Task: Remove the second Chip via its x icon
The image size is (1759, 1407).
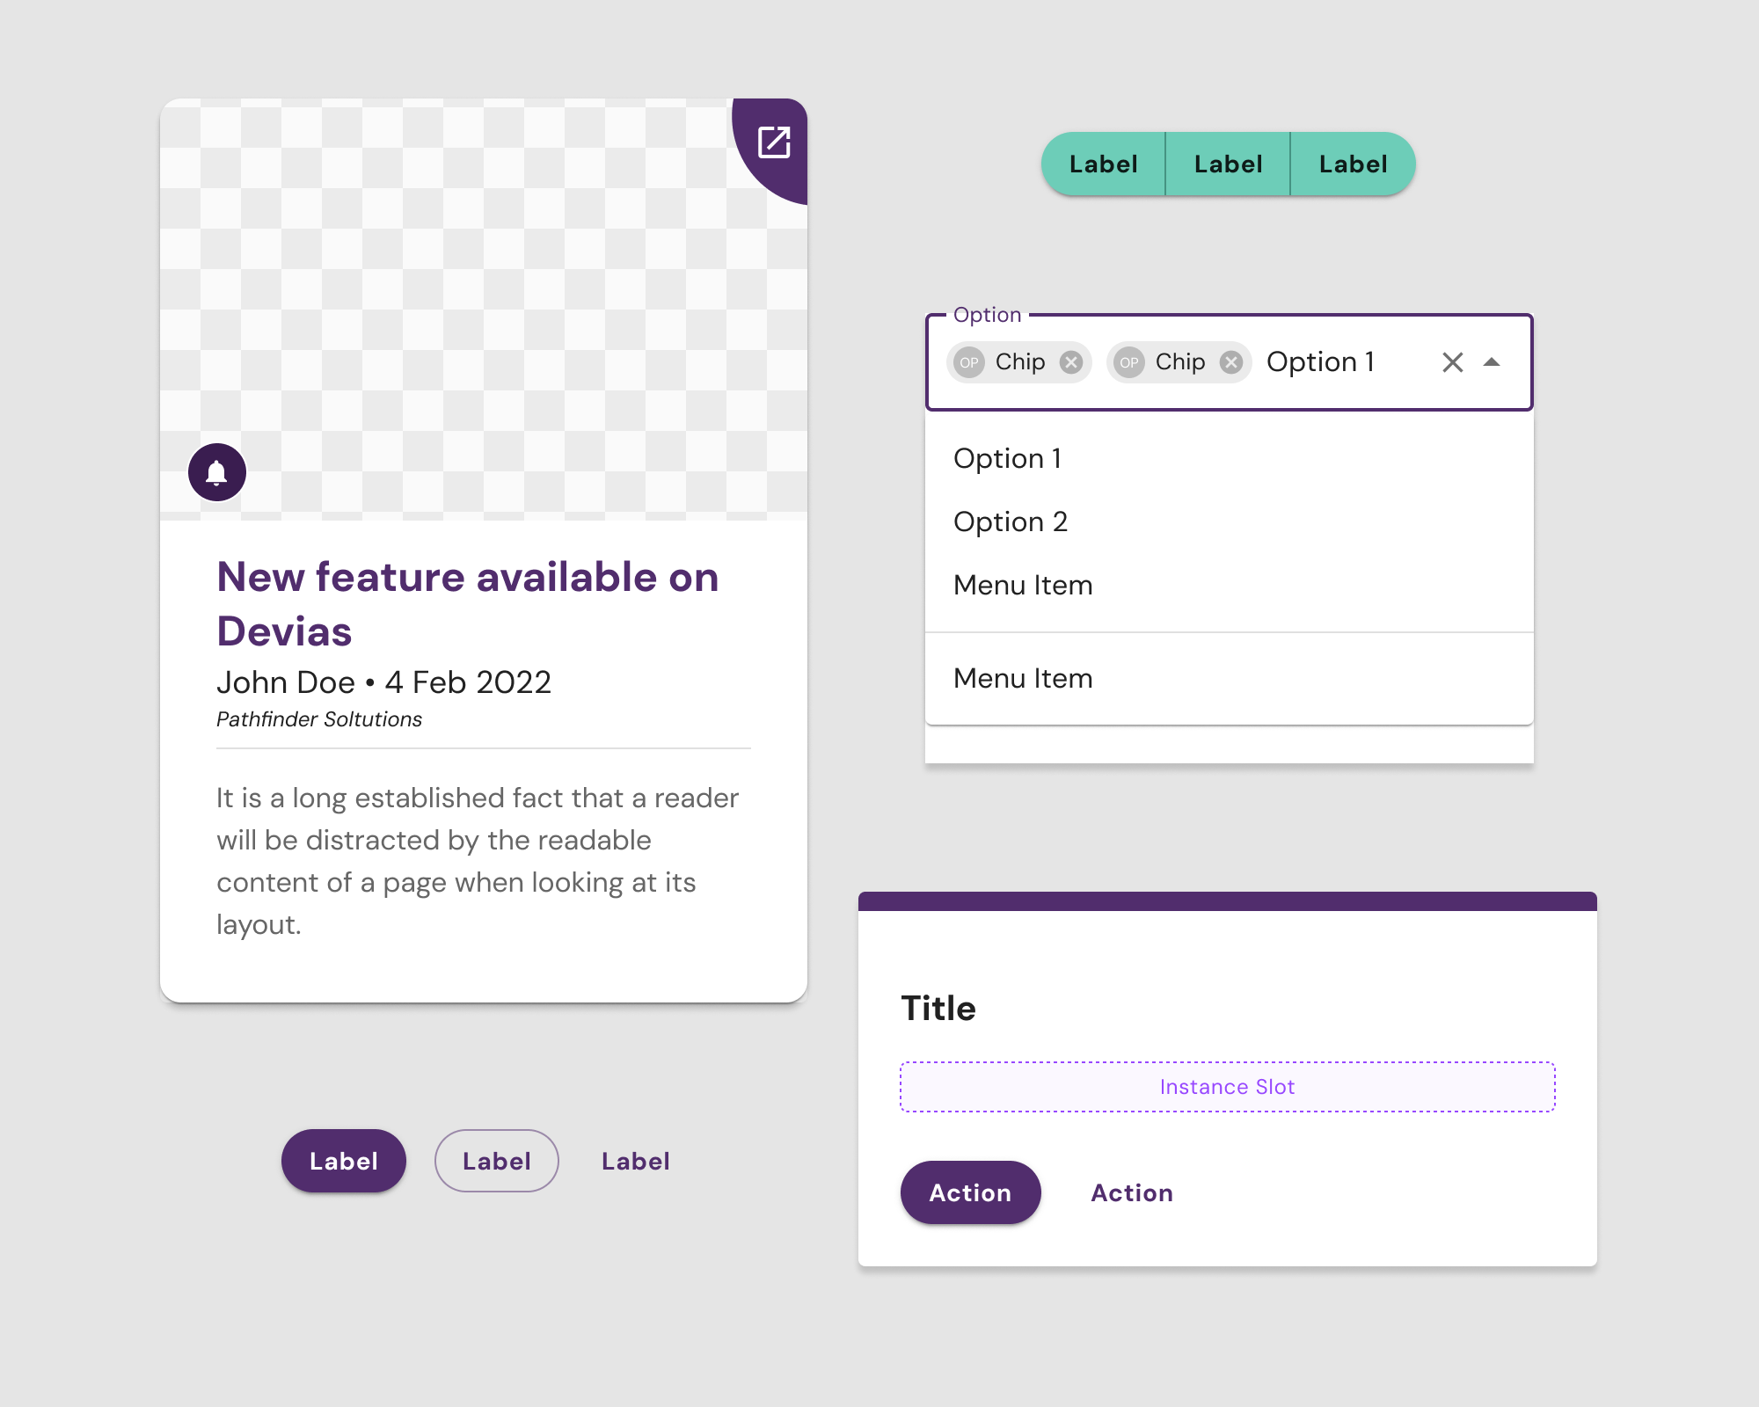Action: point(1231,362)
